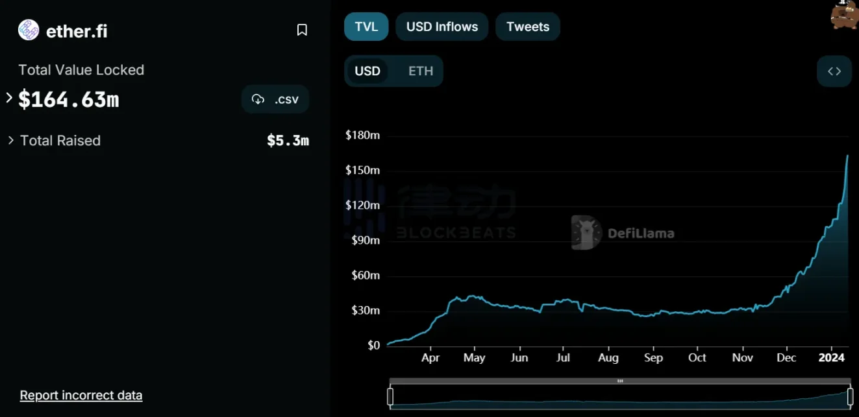Select USD on the currency toggle
This screenshot has width=859, height=417.
tap(368, 71)
